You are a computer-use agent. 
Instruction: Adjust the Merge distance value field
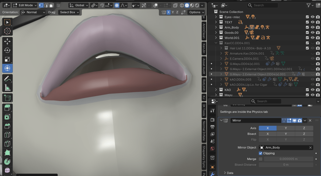click(288, 159)
